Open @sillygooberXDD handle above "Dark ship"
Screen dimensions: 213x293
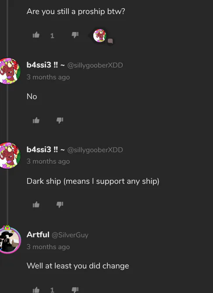click(95, 150)
